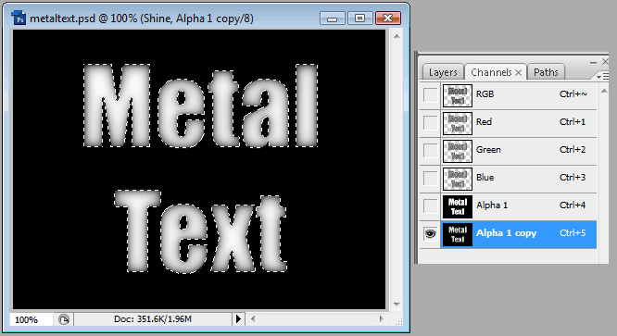Close the metaltext.psd document window
The height and width of the screenshot is (336, 617).
[387, 19]
